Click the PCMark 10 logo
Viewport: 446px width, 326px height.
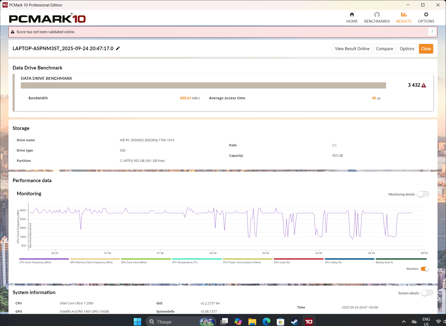pos(47,18)
